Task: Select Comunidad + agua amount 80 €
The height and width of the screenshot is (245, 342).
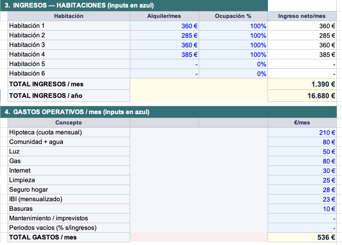Action: (x=302, y=142)
